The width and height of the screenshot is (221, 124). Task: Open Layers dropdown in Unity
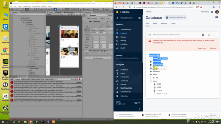tap(98, 9)
